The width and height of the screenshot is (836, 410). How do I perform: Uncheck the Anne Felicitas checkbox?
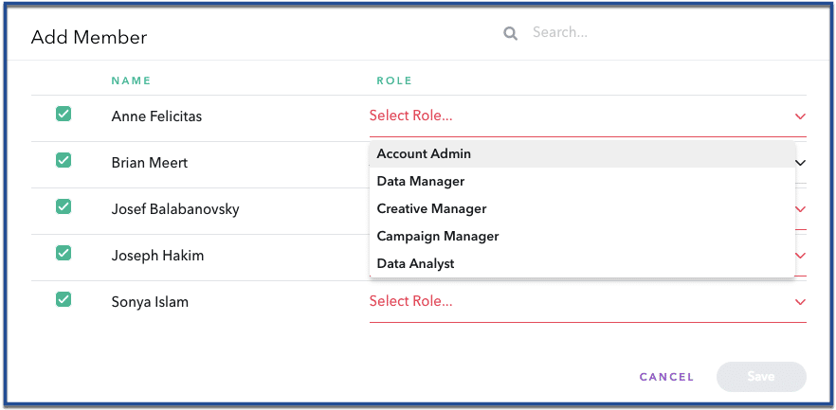(64, 115)
